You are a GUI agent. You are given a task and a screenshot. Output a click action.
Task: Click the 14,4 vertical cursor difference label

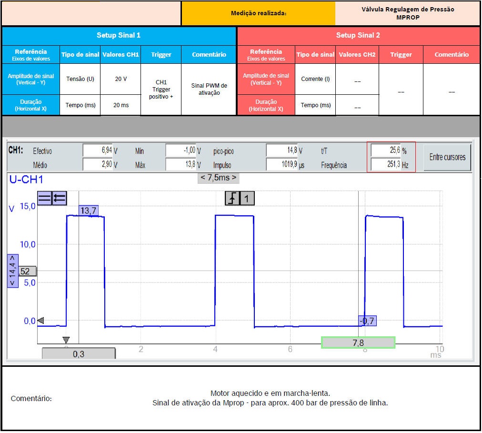(12, 270)
